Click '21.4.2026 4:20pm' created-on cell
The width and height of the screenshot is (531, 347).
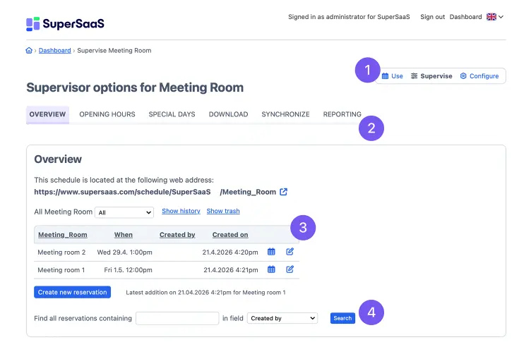coord(230,252)
